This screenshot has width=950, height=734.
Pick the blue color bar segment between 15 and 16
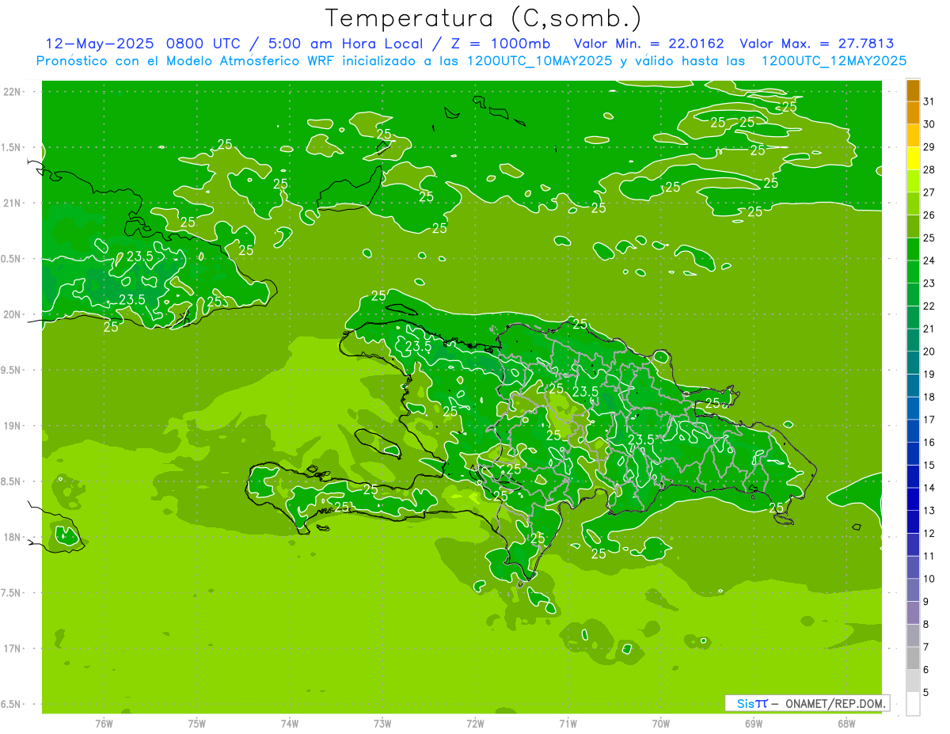tap(913, 454)
